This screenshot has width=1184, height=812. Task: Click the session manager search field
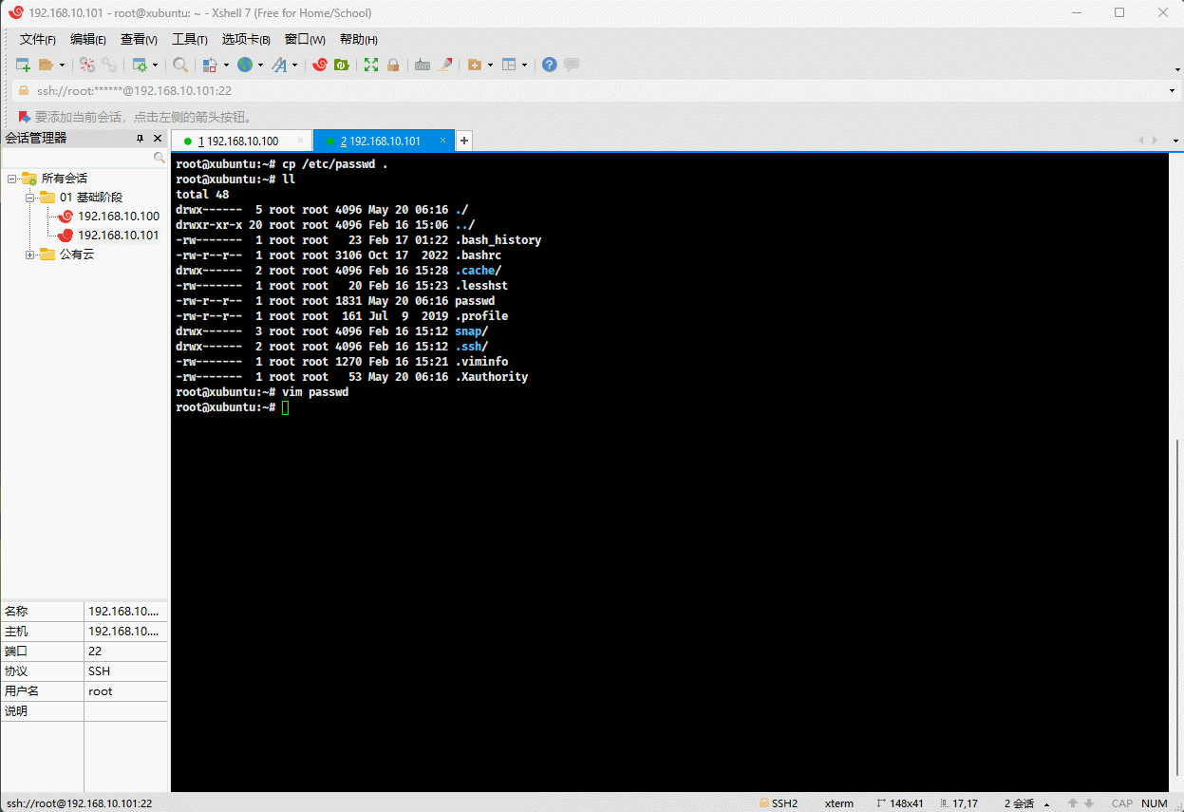point(78,158)
